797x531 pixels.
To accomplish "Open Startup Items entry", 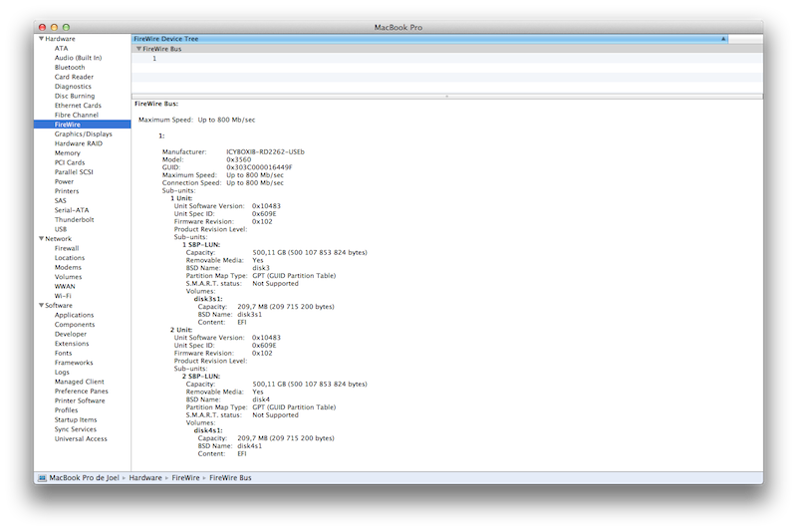I will point(76,419).
